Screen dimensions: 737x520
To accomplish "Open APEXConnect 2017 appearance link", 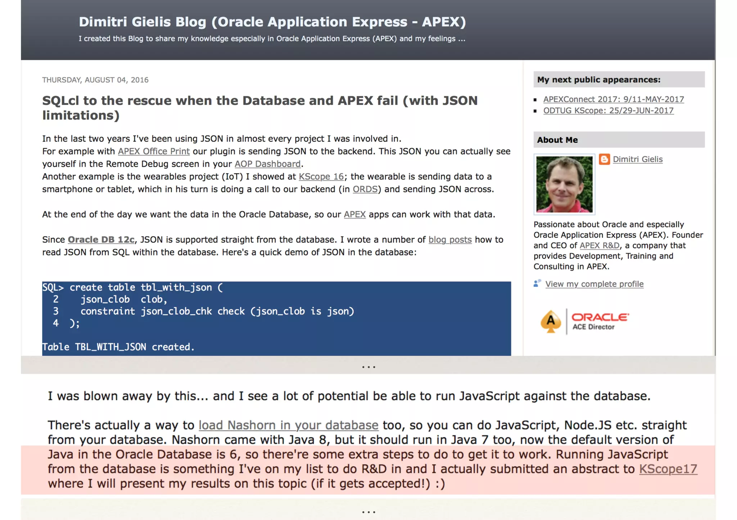I will (x=613, y=99).
